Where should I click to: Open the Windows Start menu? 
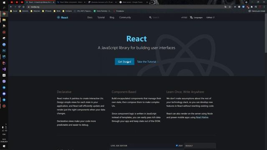pos(4,2)
